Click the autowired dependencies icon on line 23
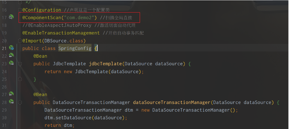This screenshot has width=289, height=129. coord(11,63)
